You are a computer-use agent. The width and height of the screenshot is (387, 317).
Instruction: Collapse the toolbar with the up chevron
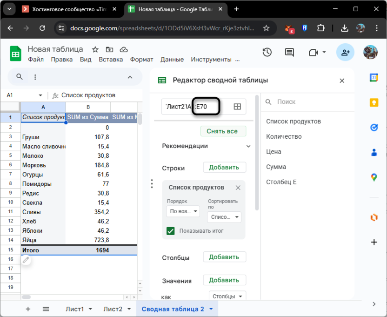tap(130, 77)
